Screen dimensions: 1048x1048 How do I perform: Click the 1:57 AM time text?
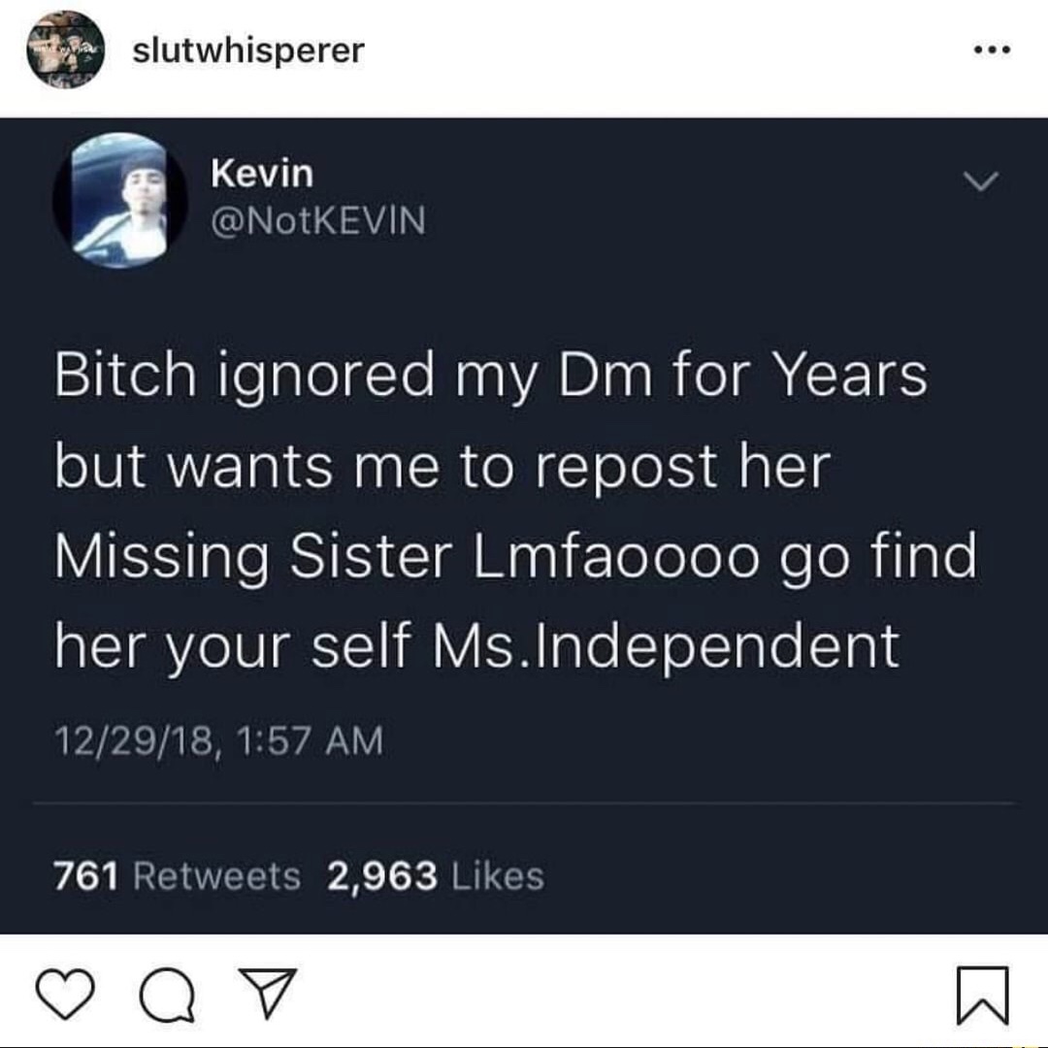pyautogui.click(x=311, y=740)
